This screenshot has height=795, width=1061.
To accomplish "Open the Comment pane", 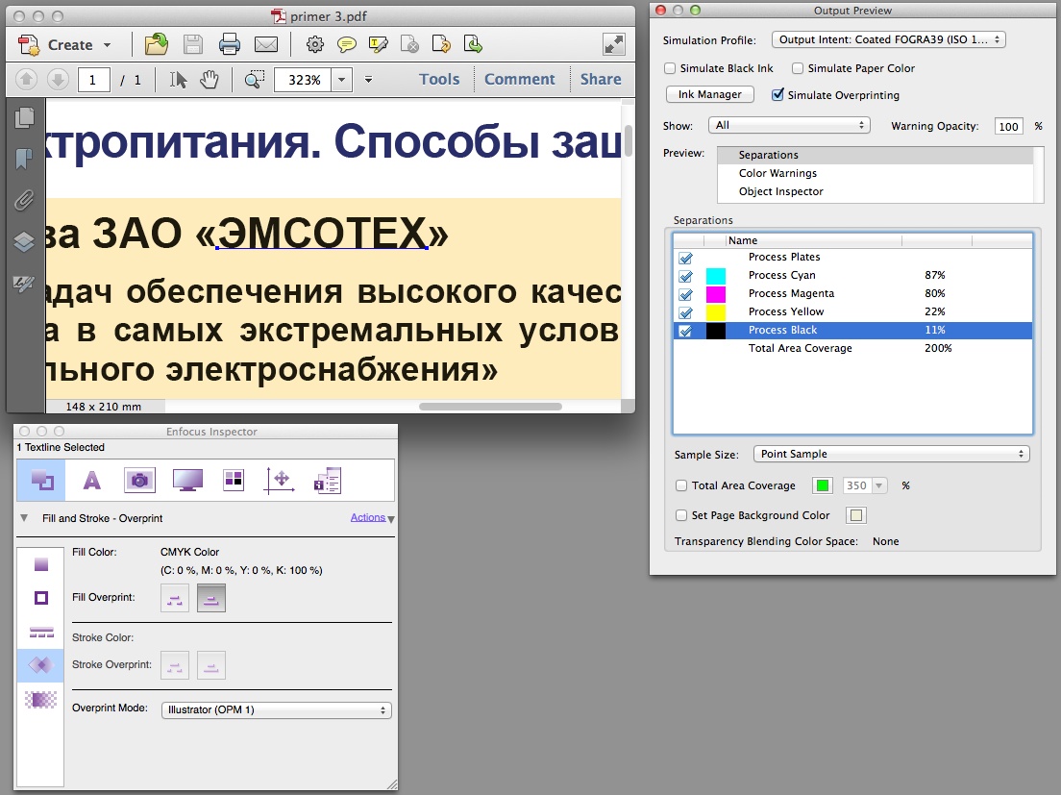I will tap(520, 79).
